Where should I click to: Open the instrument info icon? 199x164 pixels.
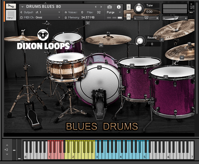point(118,7)
